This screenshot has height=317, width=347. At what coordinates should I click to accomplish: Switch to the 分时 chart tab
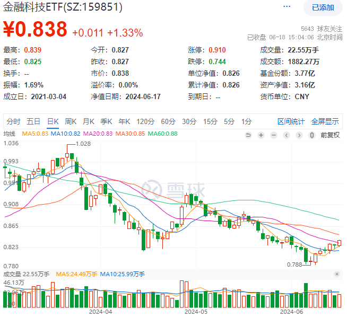[14, 121]
